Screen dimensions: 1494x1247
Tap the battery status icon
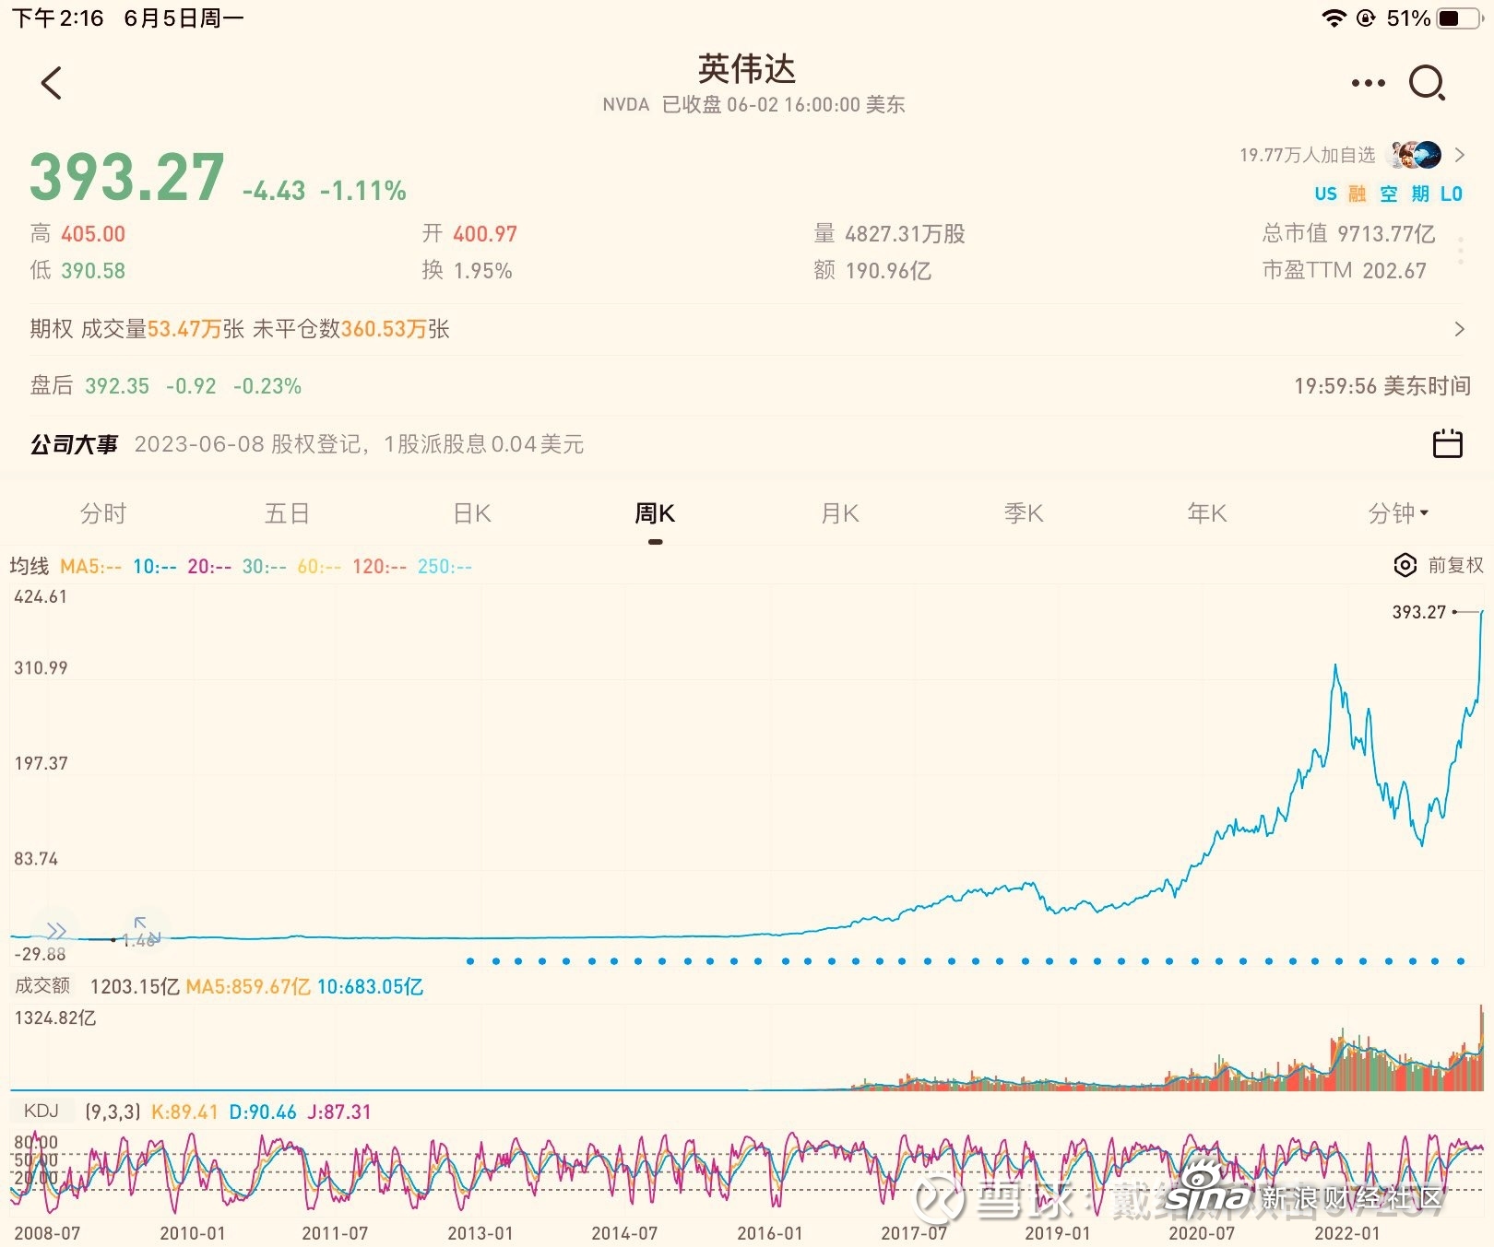(x=1459, y=18)
